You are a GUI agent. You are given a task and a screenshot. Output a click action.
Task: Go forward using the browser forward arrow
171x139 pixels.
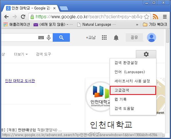point(15,17)
